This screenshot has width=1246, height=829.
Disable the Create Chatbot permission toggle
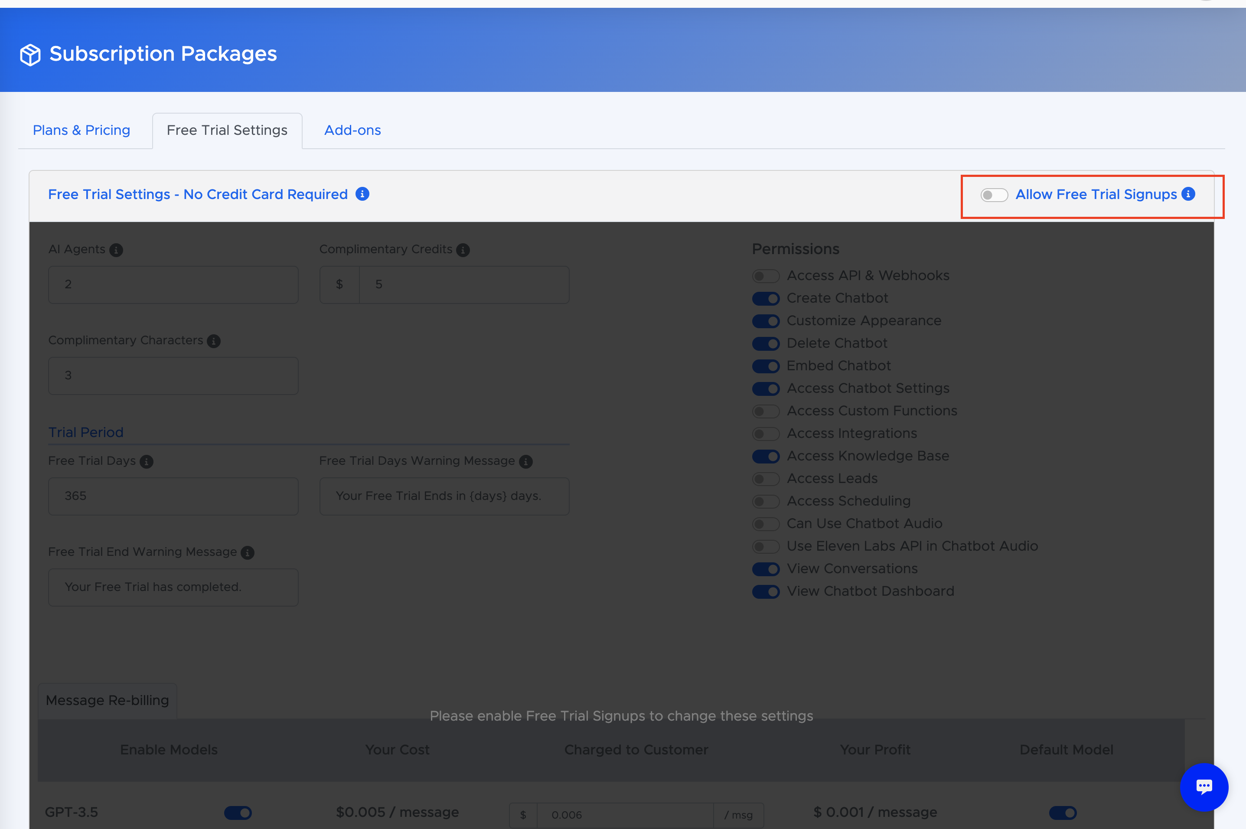(x=766, y=299)
